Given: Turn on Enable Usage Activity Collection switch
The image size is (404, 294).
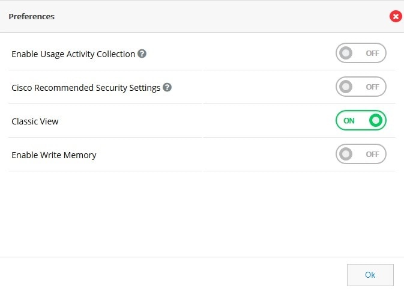Looking at the screenshot, I should 361,53.
